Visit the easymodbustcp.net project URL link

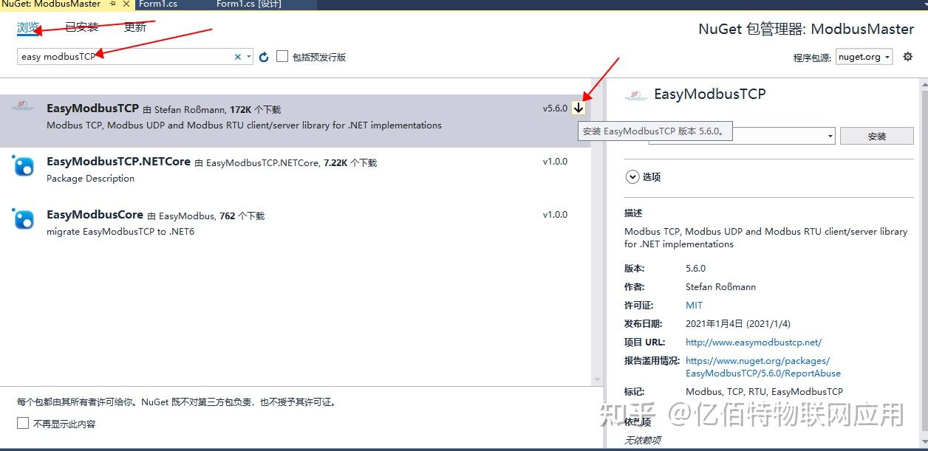click(753, 342)
